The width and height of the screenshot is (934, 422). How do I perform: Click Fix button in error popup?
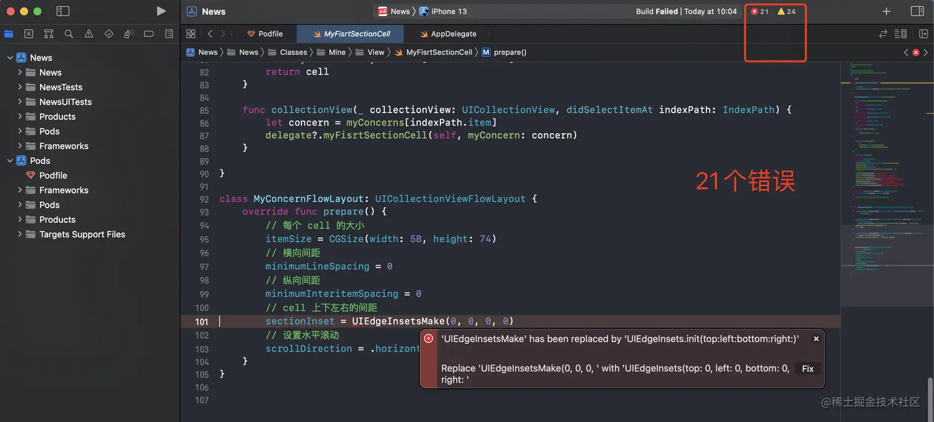click(x=808, y=368)
